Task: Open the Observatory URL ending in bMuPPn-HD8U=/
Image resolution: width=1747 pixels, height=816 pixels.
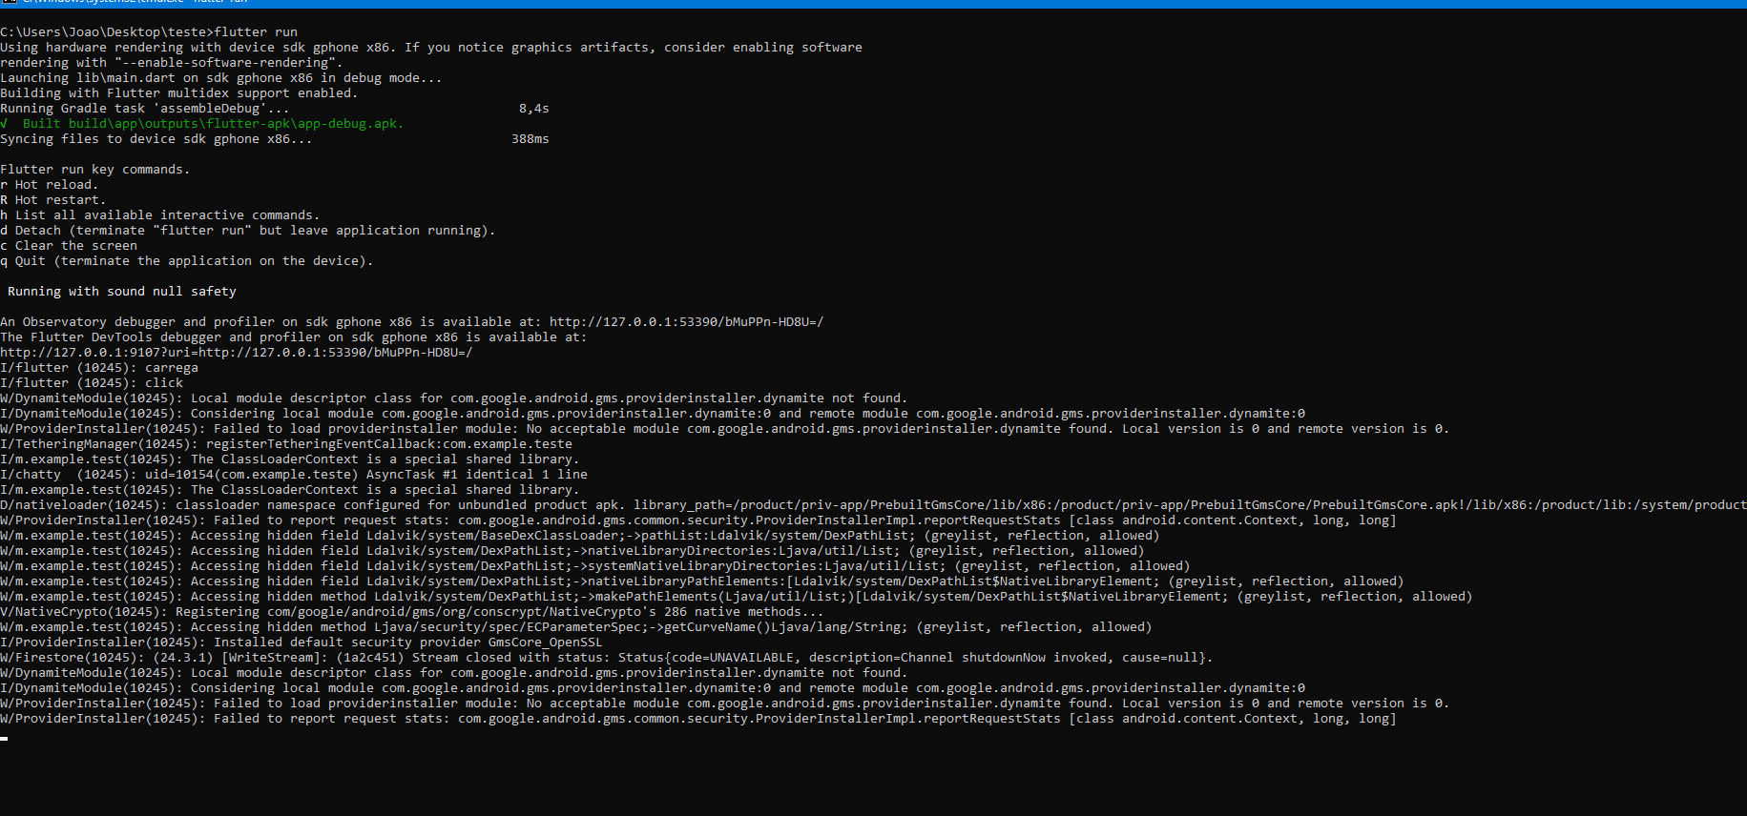Action: (x=687, y=321)
